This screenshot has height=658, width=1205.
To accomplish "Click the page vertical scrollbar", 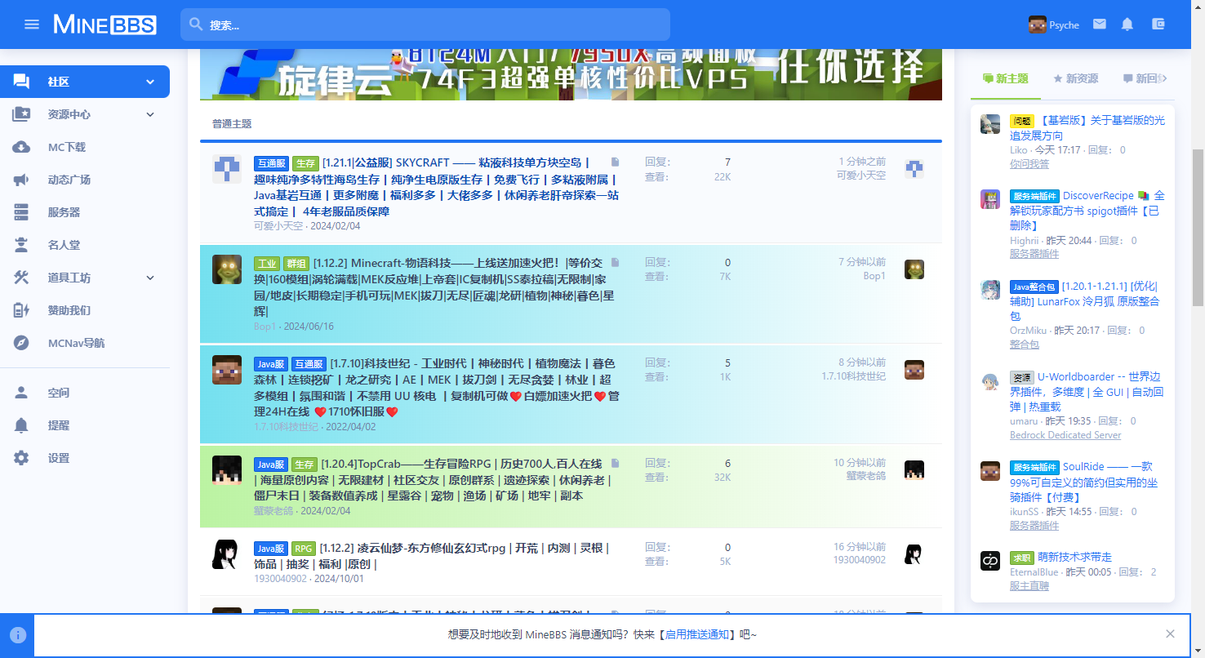I will pyautogui.click(x=1198, y=228).
